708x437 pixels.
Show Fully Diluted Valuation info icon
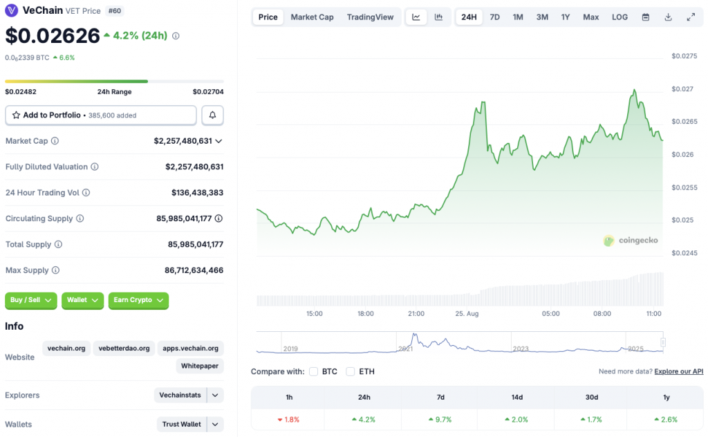pos(94,167)
